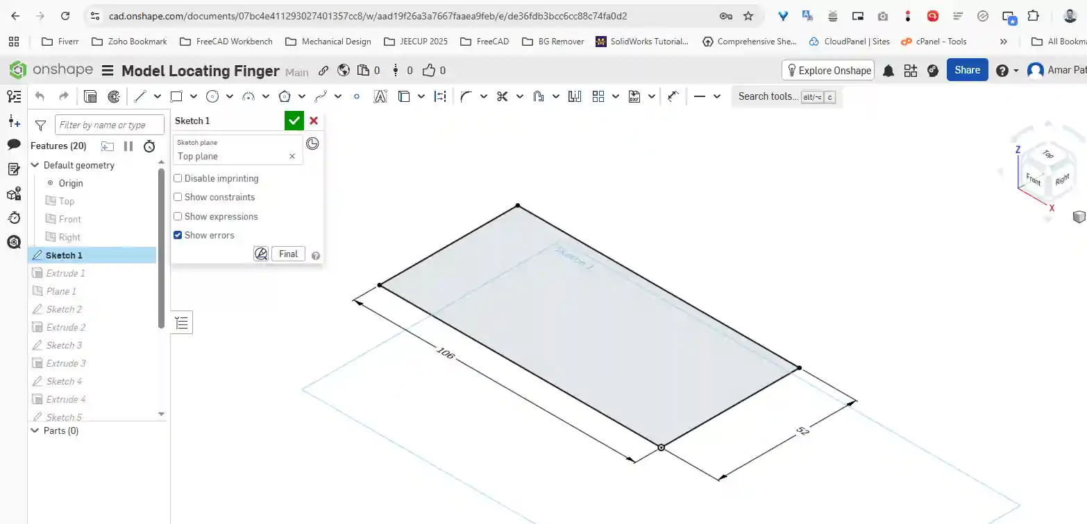Screen dimensions: 1087x524
Task: Check the Show constraints option
Action: pos(178,197)
